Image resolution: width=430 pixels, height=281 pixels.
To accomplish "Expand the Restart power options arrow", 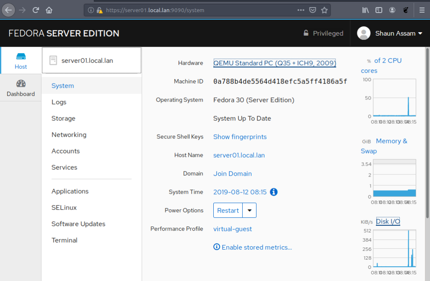I will pos(249,211).
